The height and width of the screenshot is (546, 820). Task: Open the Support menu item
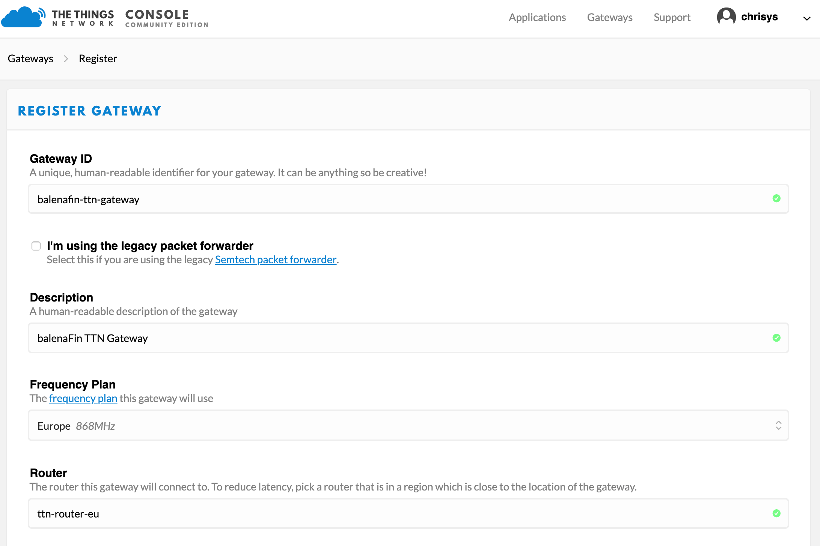[x=672, y=17]
